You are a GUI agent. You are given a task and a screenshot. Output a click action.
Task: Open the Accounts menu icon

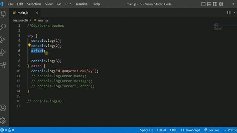[x=3, y=108]
